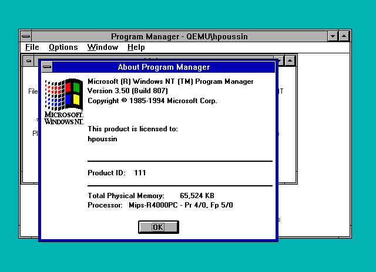This screenshot has height=272, width=376.
Task: Click the licensed user name hpoussin
Action: [x=102, y=139]
